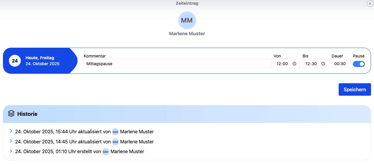This screenshot has width=374, height=165.
Task: Click the MM avatar in the 01:10 entry
Action: coord(106,152)
